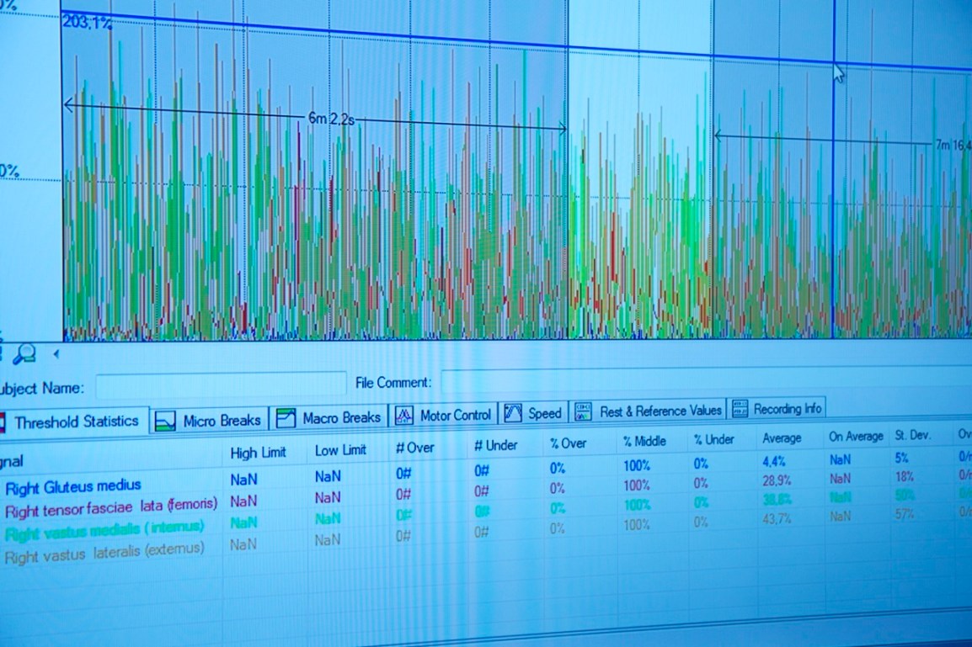Pick the Right vastus medialis signal row
This screenshot has height=647, width=972.
tap(104, 529)
